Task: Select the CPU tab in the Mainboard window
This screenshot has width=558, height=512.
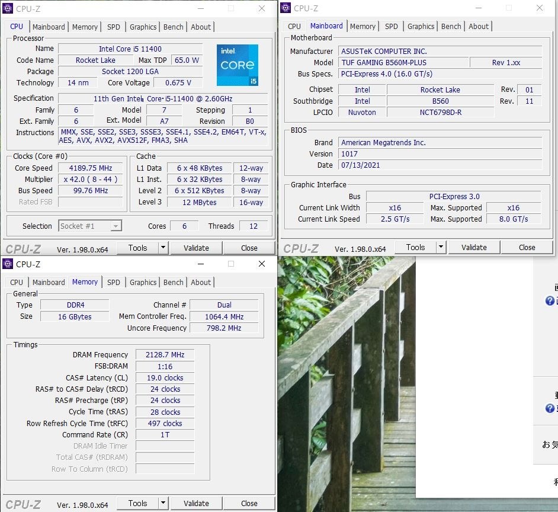Action: (294, 26)
